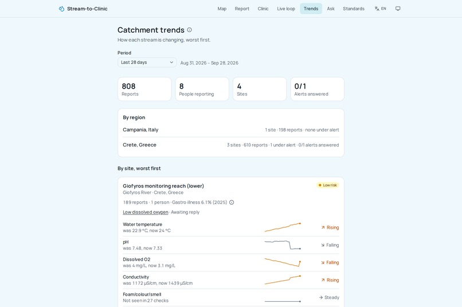Screen dimensions: 462x307
Task: Click 'was 1172 µS/cm, now 1439 µS/cm' value
Action: (x=158, y=283)
